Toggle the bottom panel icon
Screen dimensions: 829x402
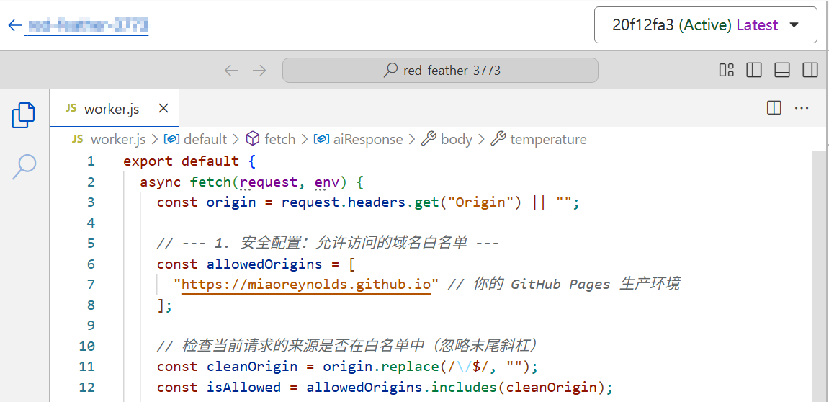(782, 71)
